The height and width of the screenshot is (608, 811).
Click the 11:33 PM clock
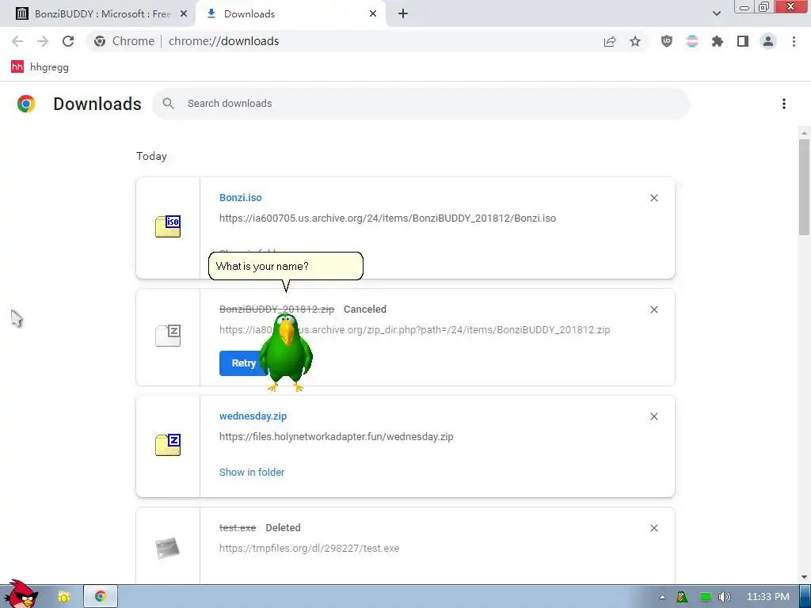click(768, 597)
